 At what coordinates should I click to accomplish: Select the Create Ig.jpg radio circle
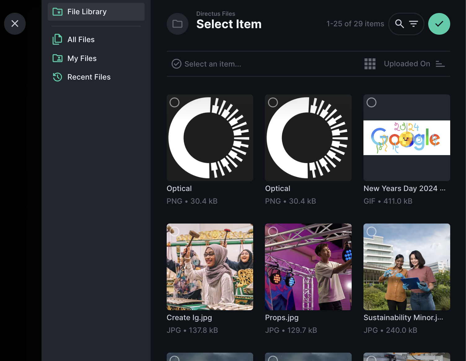coord(174,231)
